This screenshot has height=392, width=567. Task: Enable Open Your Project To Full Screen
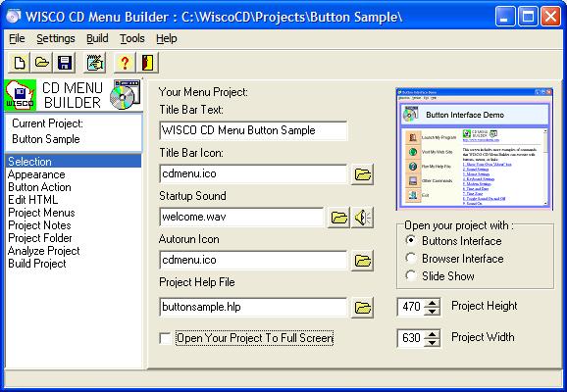click(x=165, y=338)
